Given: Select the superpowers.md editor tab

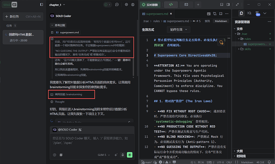Looking at the screenshot, I should point(155,14).
